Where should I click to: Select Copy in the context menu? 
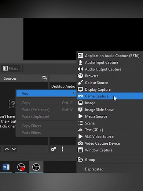pos(47,103)
